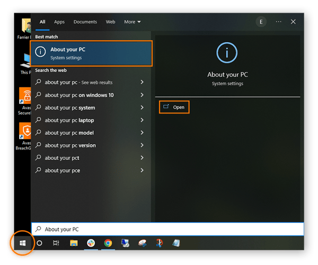Open Task View on the taskbar
The width and height of the screenshot is (318, 265).
click(56, 243)
